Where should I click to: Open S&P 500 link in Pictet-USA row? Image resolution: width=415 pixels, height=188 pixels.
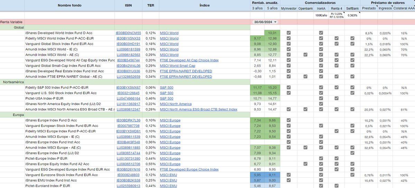coord(167,98)
